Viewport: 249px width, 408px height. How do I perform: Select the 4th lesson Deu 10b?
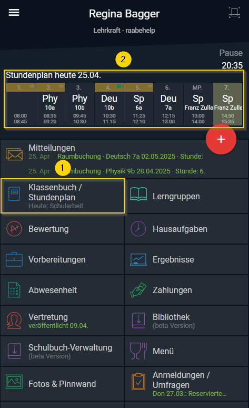coord(109,104)
